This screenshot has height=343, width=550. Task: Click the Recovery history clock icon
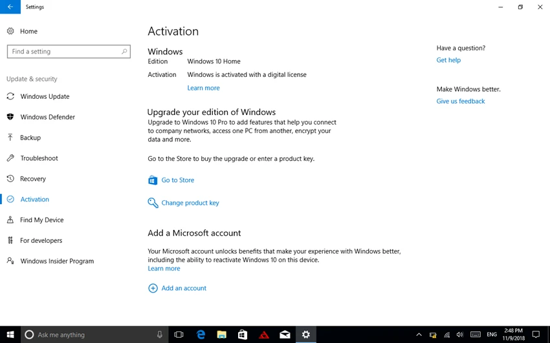tap(10, 179)
